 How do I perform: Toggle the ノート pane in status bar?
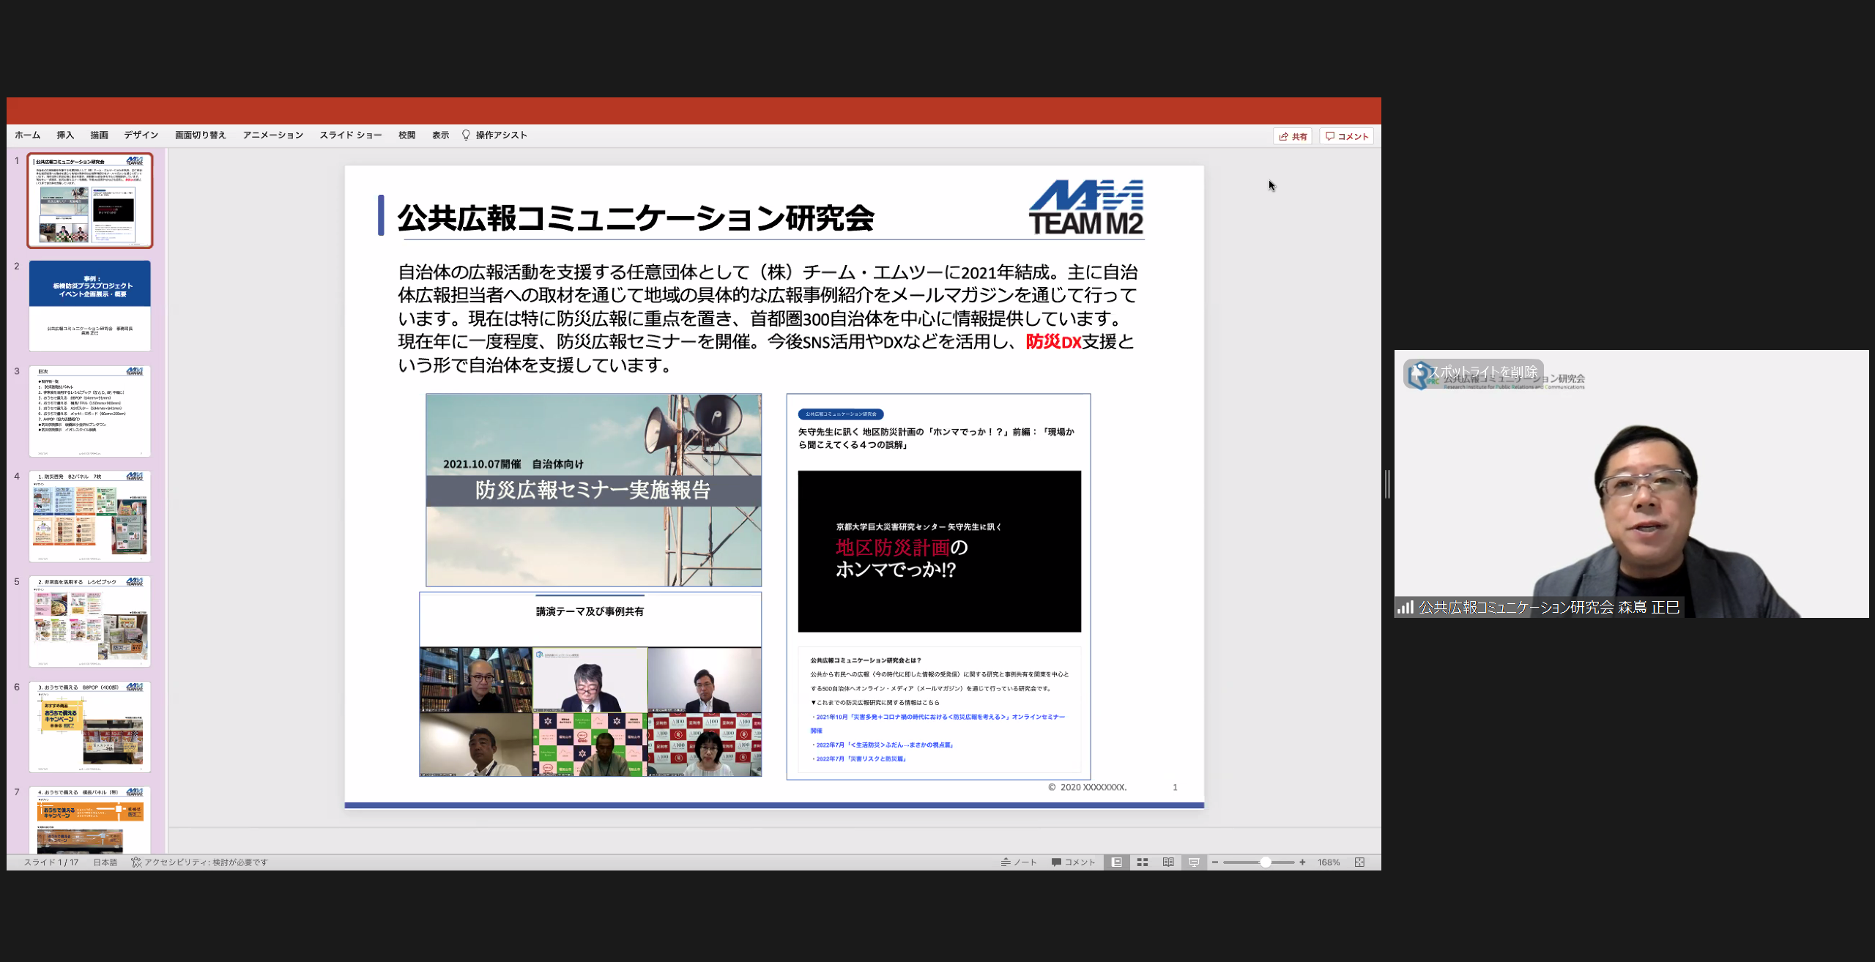1019,862
